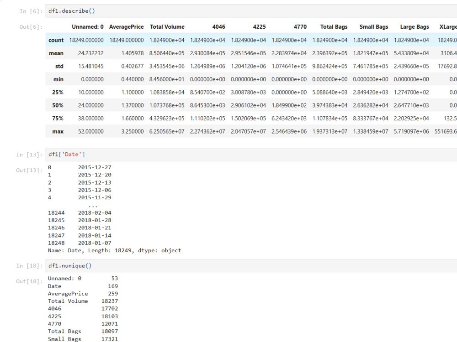Viewport: 457px width, 342px height.
Task: Click the Total Bags 18097 nunique row
Action: pos(83,331)
